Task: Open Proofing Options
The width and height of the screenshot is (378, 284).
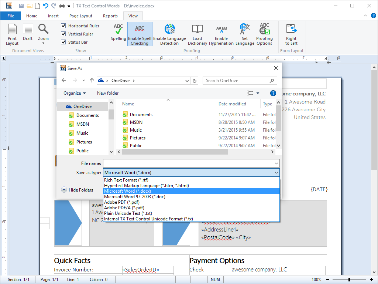Action: coord(264,34)
